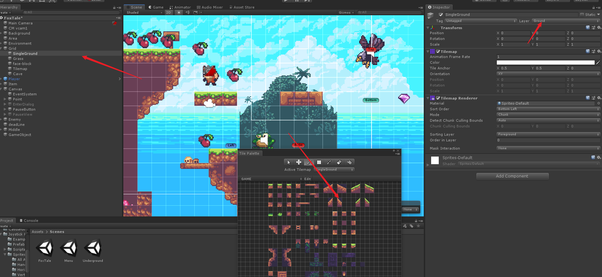Open Transform component help reference icon
Screen dimensions: 602x277
click(x=587, y=28)
